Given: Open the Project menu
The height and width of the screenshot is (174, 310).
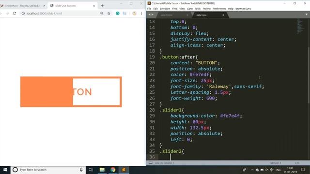Looking at the screenshot, I should point(206,9).
